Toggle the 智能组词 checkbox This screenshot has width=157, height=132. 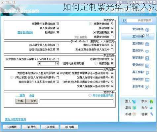(112, 28)
